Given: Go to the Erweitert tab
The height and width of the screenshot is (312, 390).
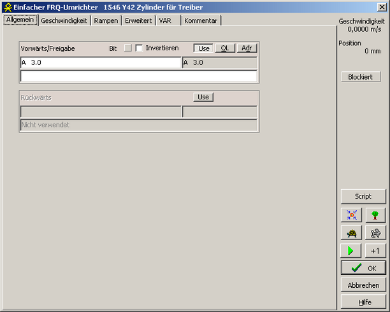Looking at the screenshot, I should (138, 20).
